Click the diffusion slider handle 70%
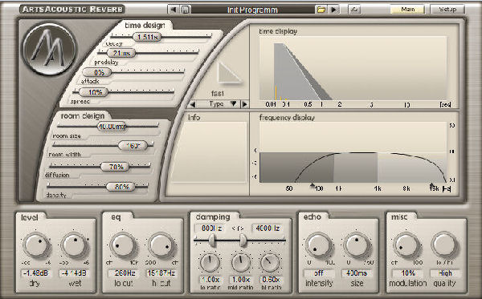 coord(115,167)
